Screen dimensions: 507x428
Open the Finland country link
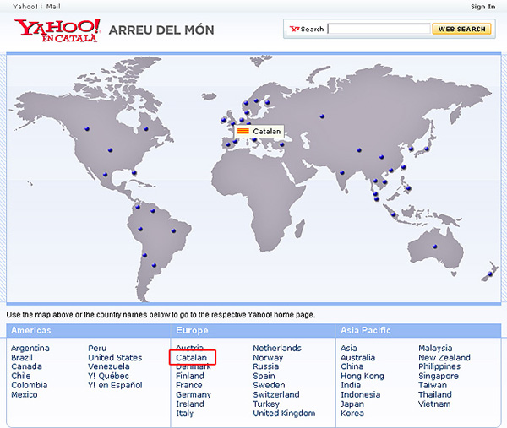pos(190,376)
